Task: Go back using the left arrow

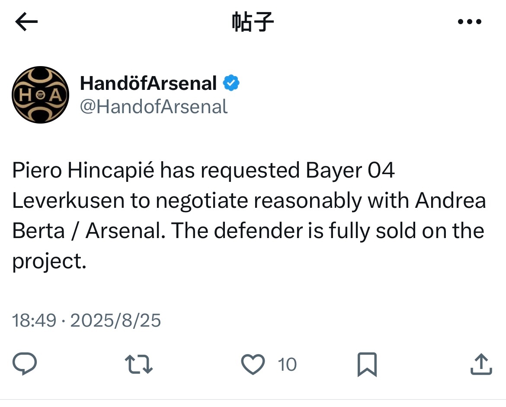Action: coord(26,22)
